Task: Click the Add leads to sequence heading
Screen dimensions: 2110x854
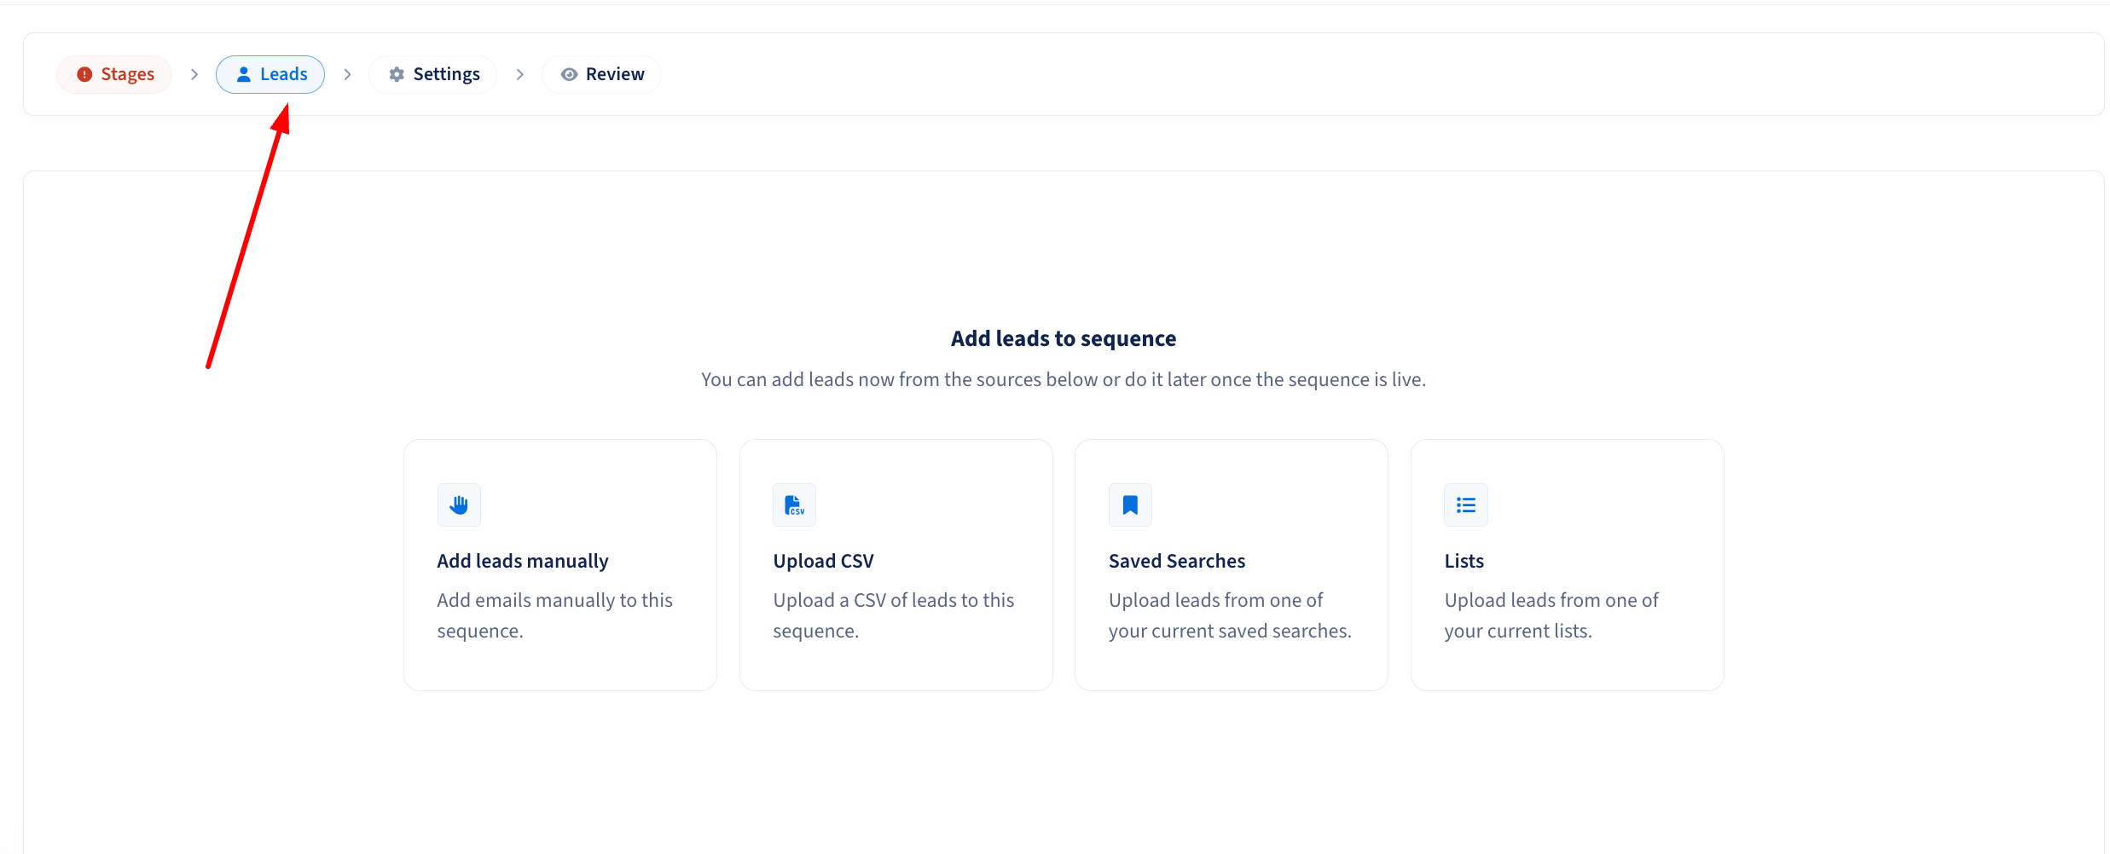Action: (1064, 339)
